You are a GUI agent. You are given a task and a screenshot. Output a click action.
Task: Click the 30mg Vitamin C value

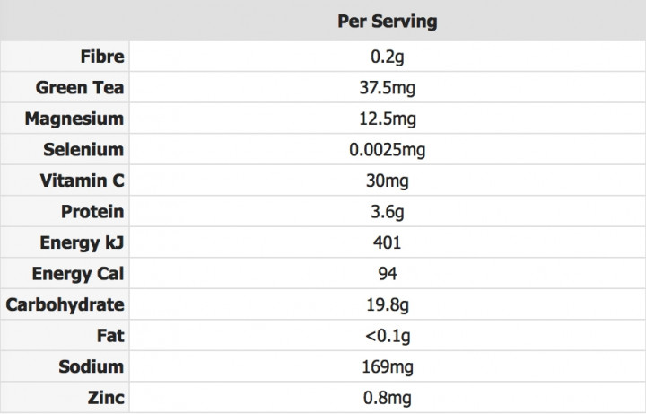[388, 181]
